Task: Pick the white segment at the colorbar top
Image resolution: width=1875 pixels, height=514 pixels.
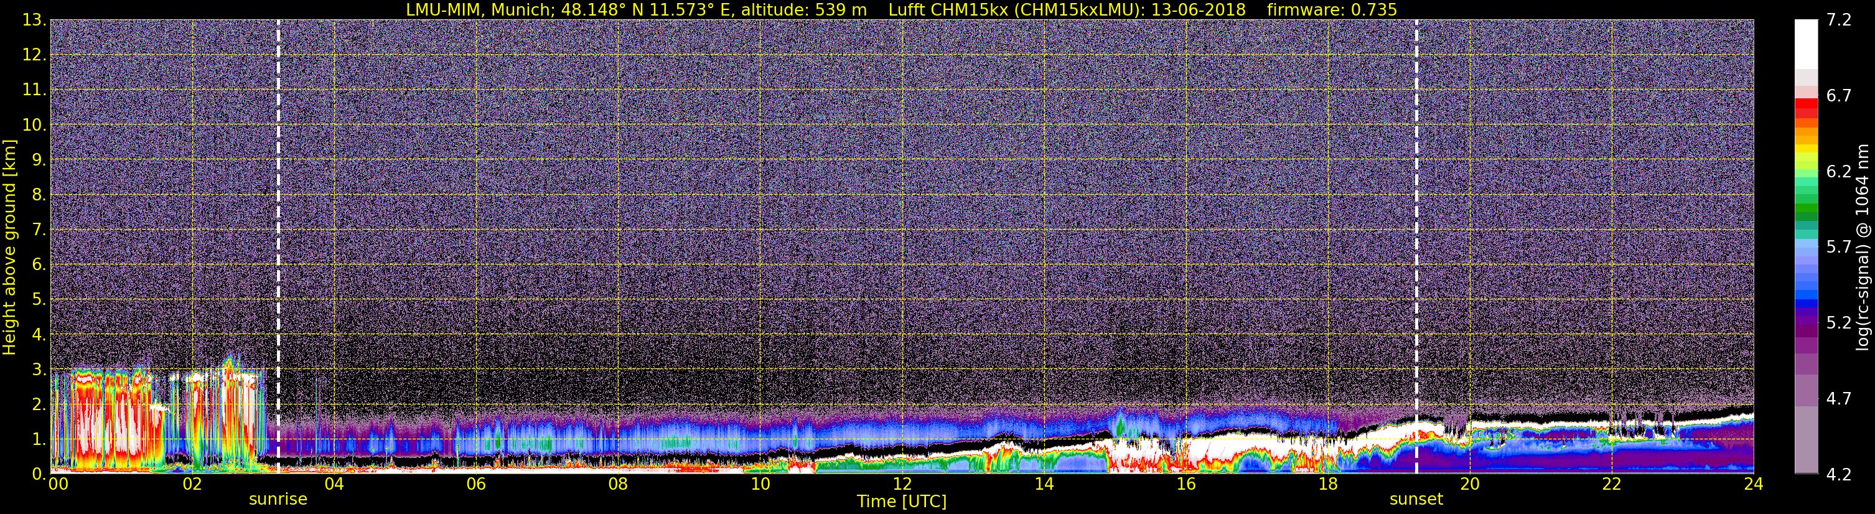Action: pos(1806,44)
